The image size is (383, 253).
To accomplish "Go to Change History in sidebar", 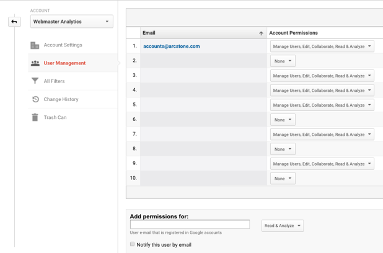I will [61, 99].
